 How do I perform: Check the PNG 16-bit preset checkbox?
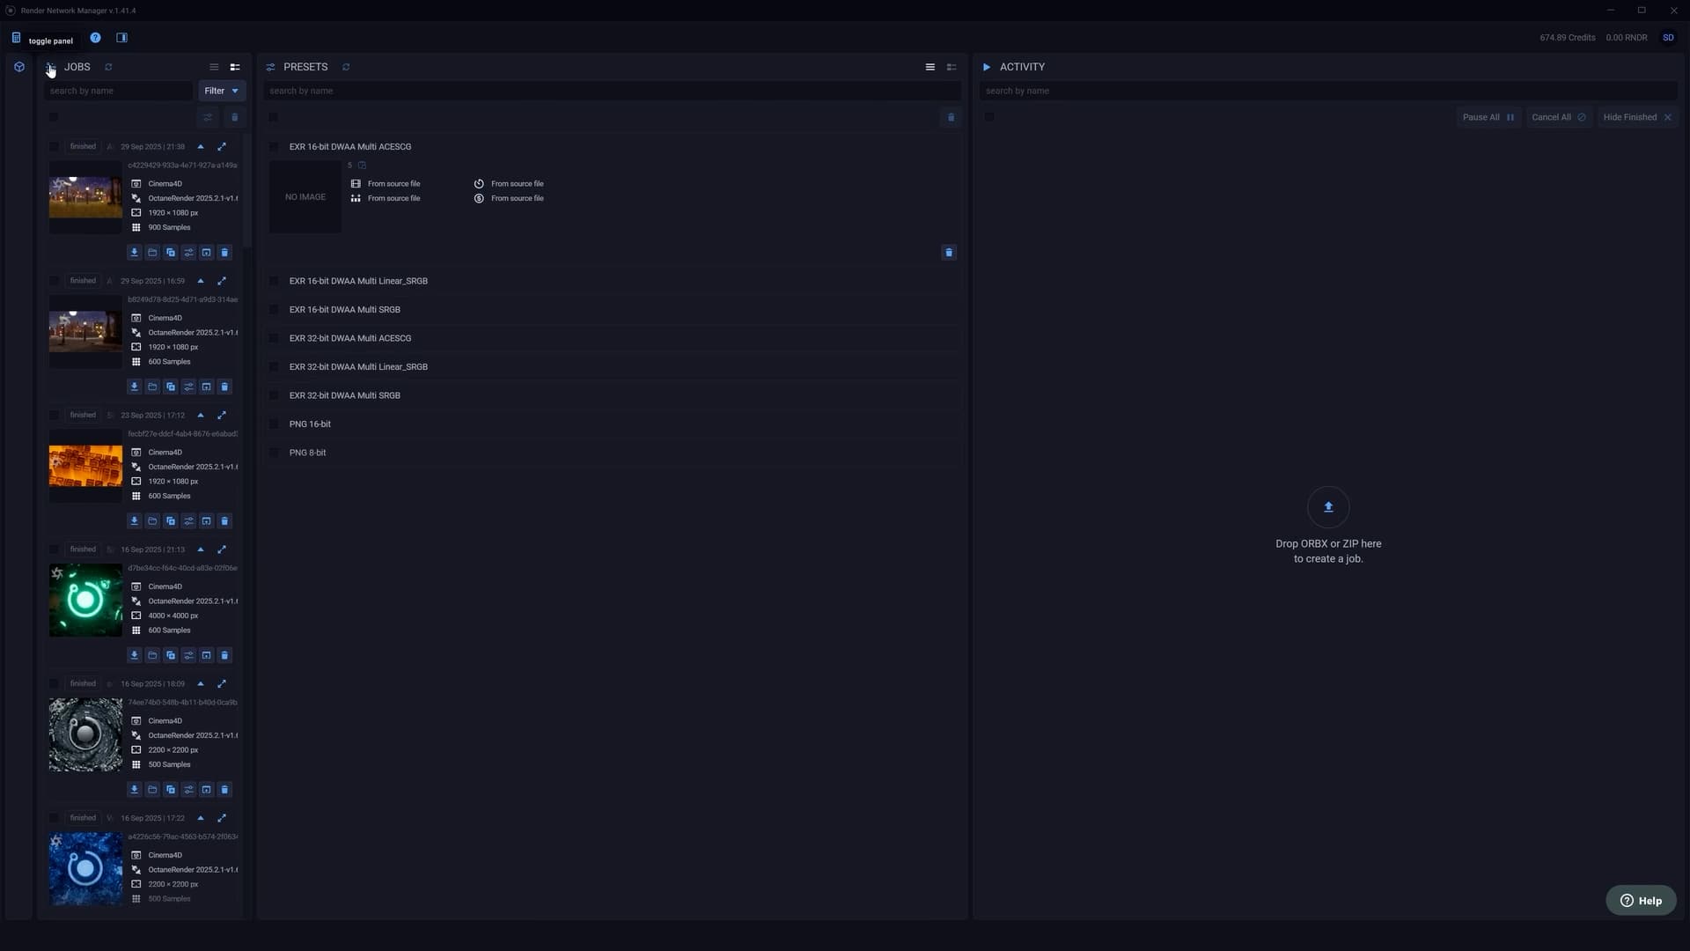(275, 424)
